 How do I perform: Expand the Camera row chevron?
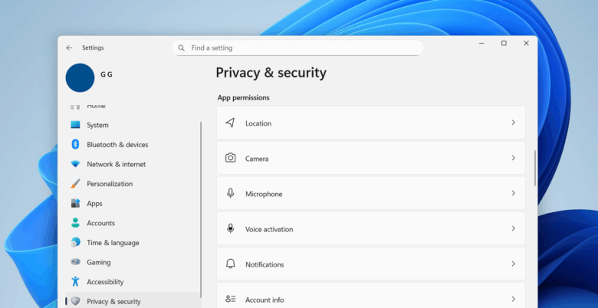(x=513, y=158)
